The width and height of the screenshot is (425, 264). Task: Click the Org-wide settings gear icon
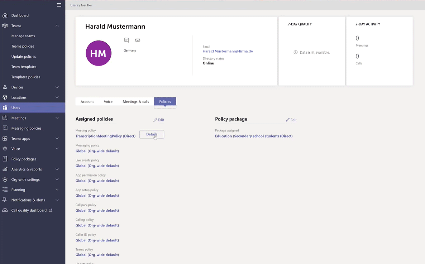coord(5,179)
